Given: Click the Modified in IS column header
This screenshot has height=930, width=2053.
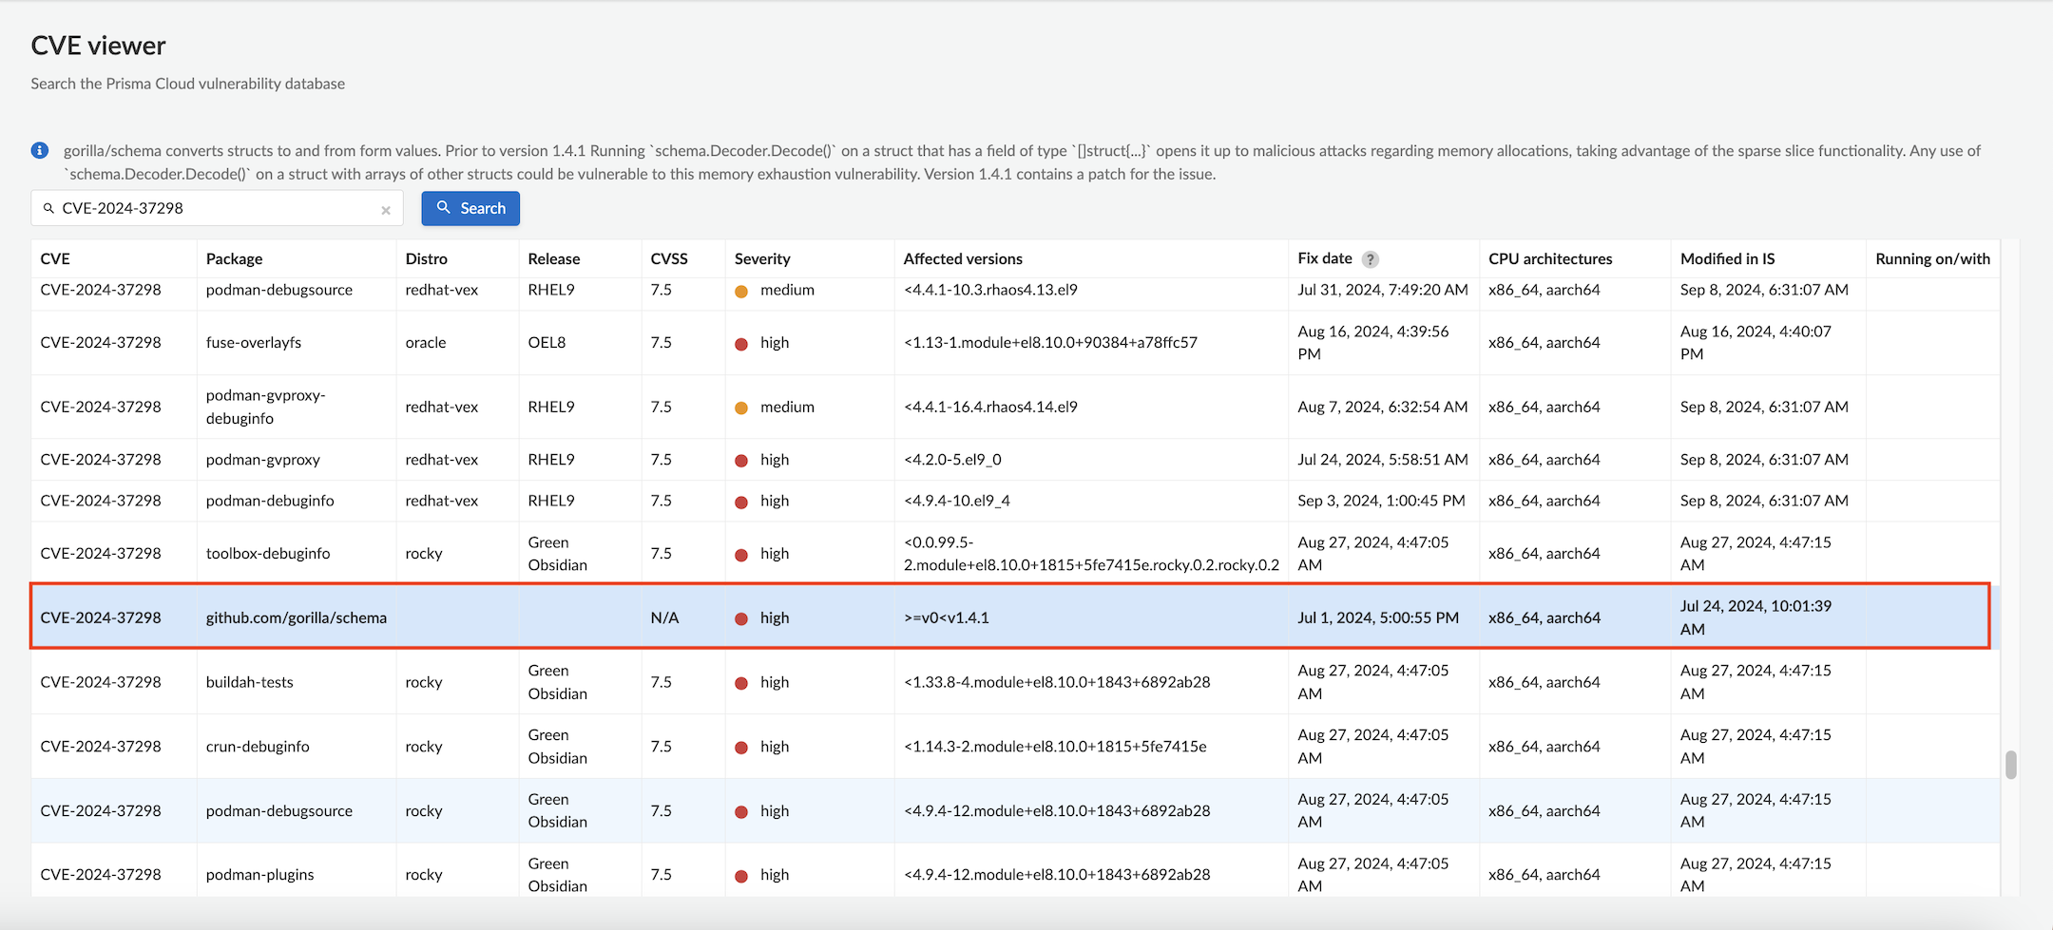Looking at the screenshot, I should pos(1726,258).
